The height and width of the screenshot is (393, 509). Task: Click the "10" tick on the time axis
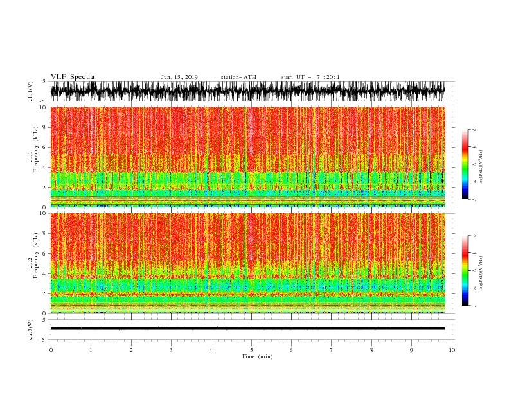click(x=452, y=350)
